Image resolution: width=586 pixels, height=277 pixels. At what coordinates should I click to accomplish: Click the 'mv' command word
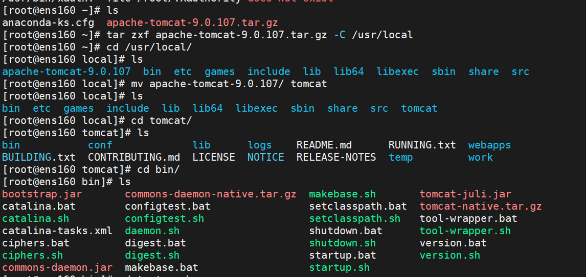[x=137, y=84]
